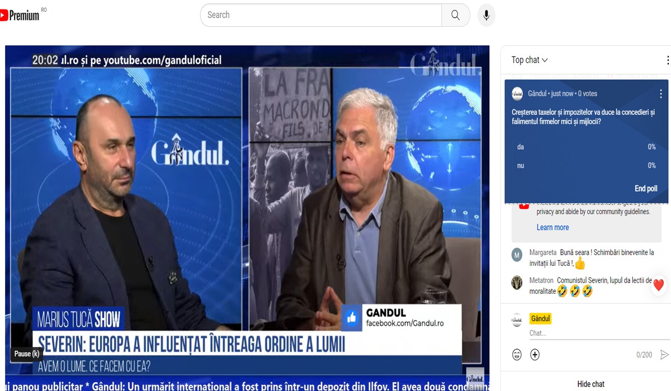The width and height of the screenshot is (671, 391).
Task: Send chat message with arrow icon
Action: [x=664, y=355]
